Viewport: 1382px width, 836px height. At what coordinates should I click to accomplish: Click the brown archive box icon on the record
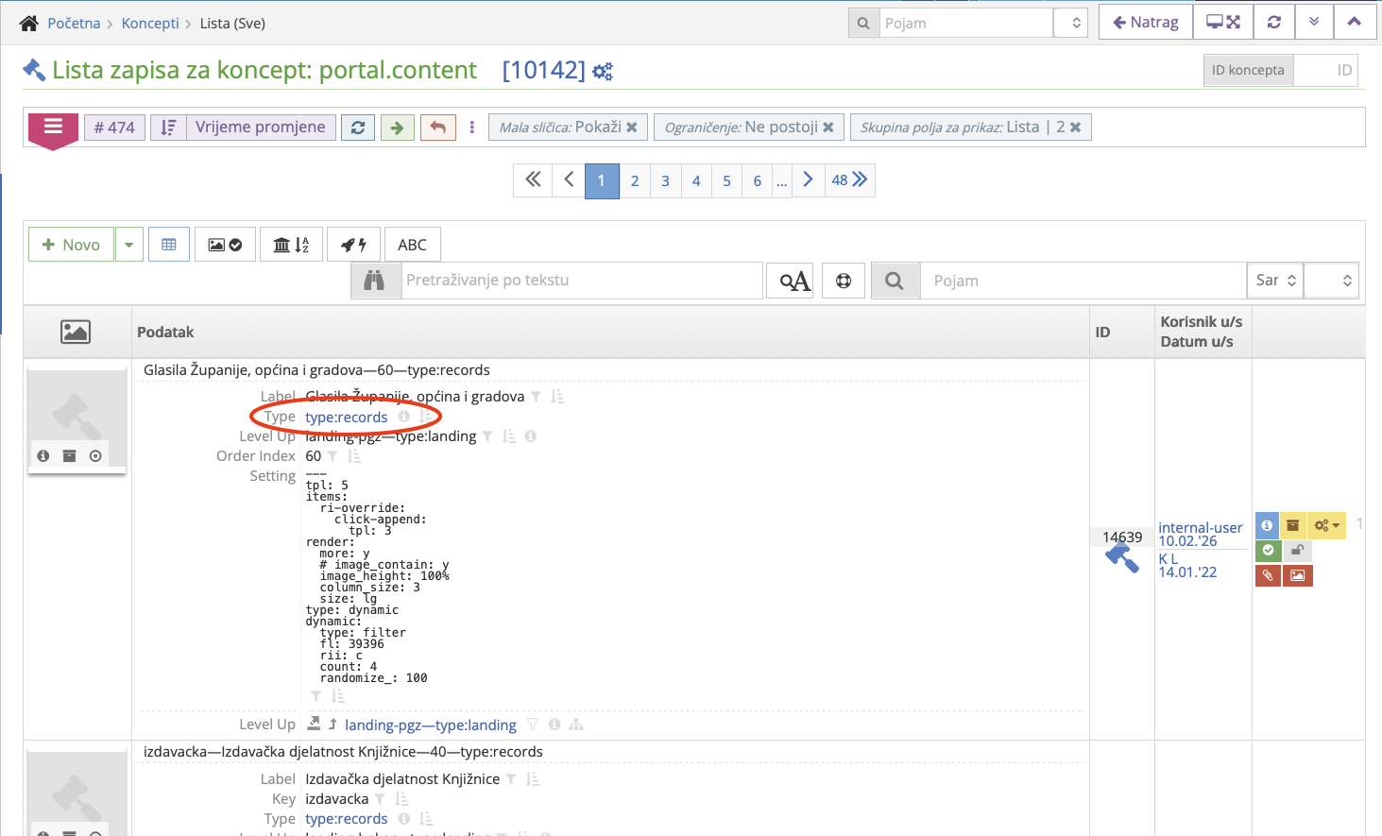tap(1293, 525)
